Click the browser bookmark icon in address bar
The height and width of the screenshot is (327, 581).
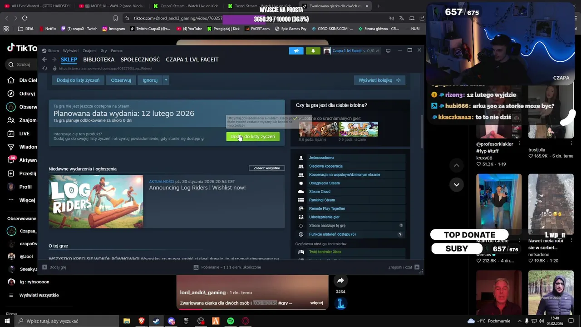[x=115, y=18]
